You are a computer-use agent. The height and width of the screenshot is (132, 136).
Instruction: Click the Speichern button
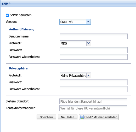[x=46, y=117]
